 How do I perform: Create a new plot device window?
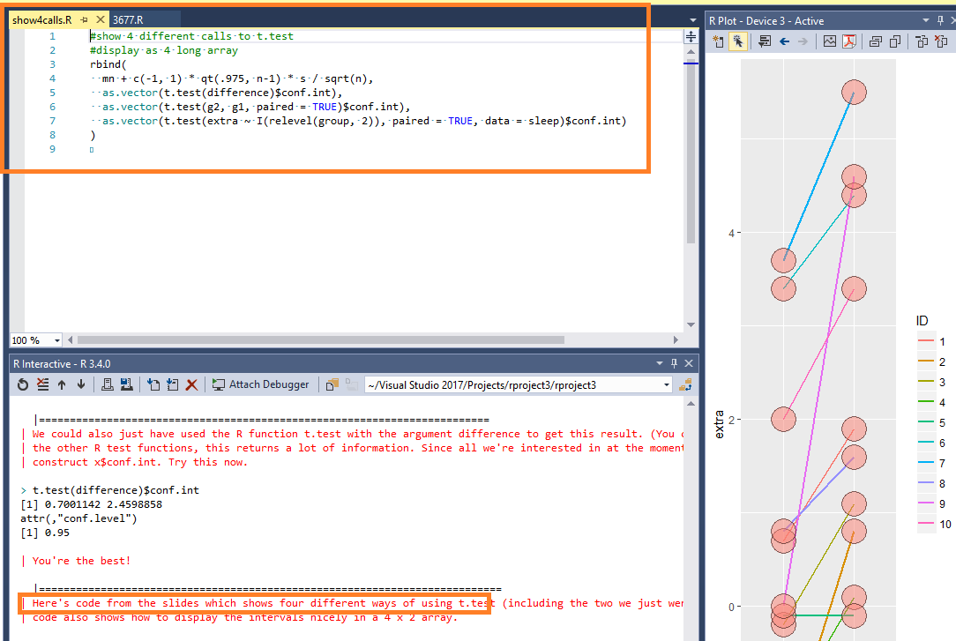717,41
